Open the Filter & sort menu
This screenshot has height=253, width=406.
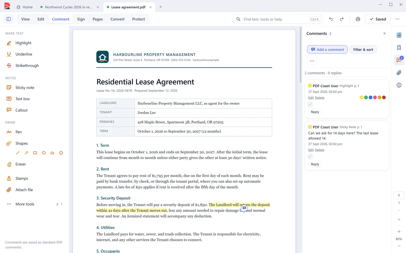(363, 49)
